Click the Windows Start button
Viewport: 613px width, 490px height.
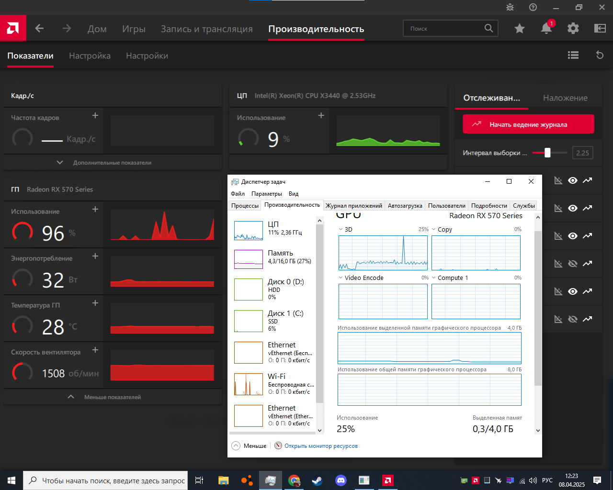11,480
